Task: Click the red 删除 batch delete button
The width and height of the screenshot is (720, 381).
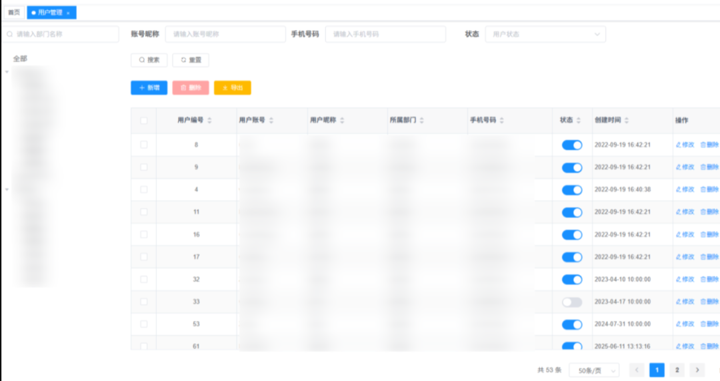Action: [x=191, y=88]
